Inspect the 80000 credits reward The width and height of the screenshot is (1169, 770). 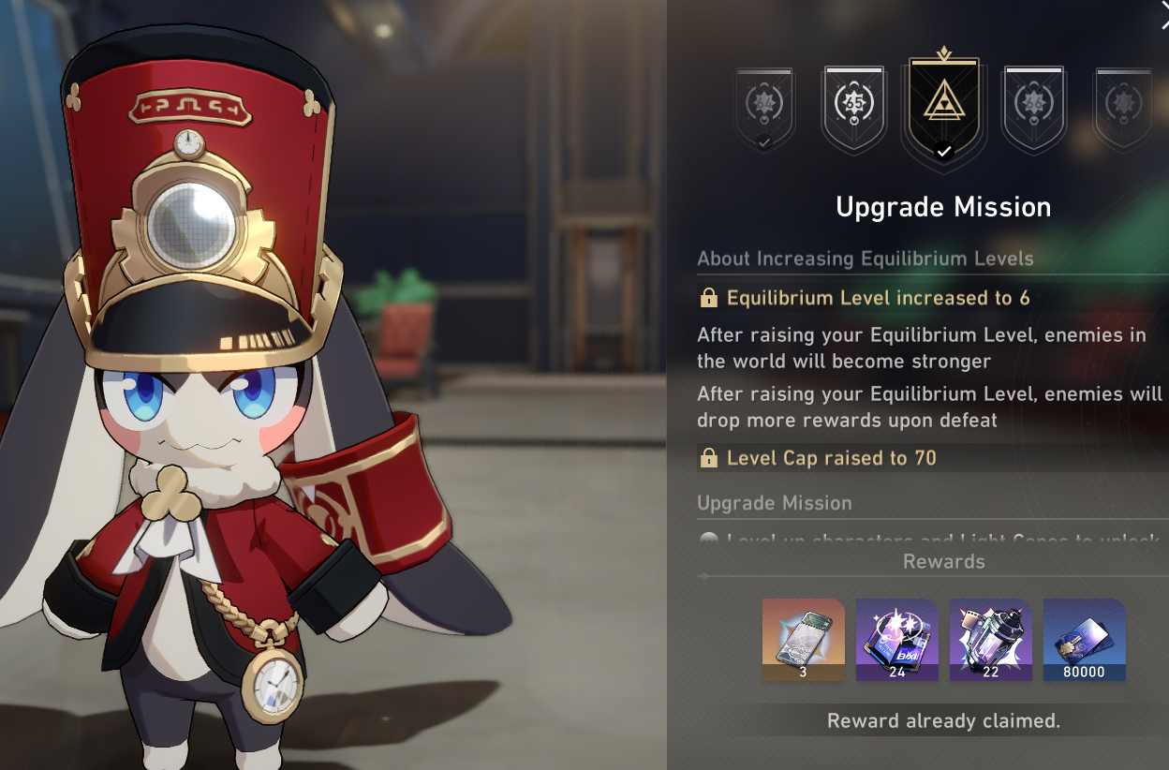1085,640
